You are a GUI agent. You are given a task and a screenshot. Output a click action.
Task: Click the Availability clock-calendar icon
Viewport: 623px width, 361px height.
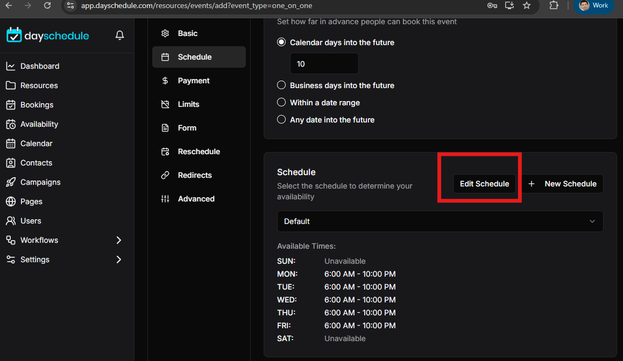coord(11,124)
